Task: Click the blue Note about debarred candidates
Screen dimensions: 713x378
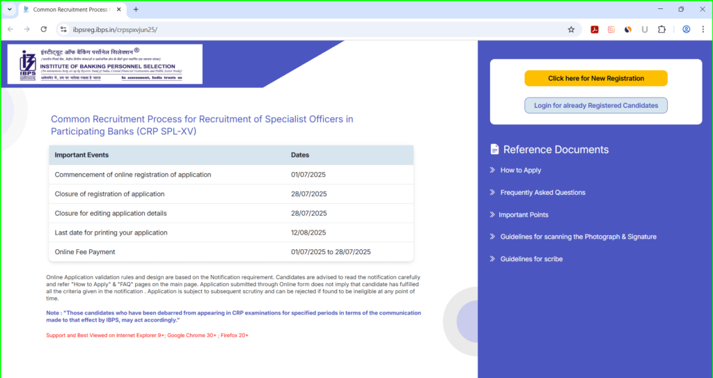Action: (x=234, y=317)
